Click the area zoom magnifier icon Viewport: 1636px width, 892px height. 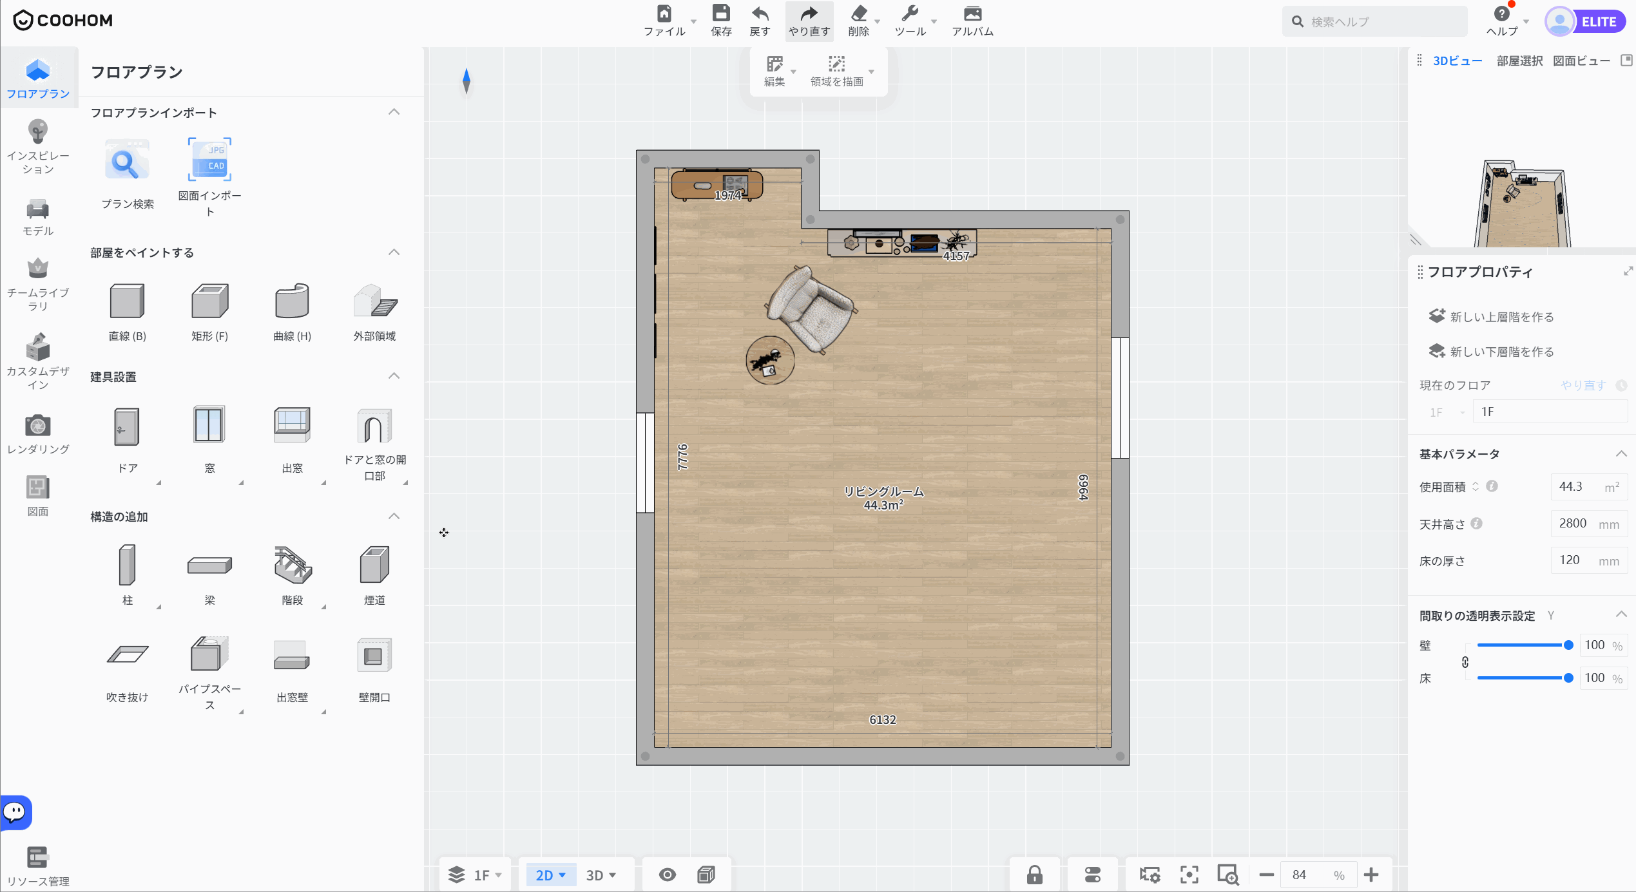(x=1227, y=875)
